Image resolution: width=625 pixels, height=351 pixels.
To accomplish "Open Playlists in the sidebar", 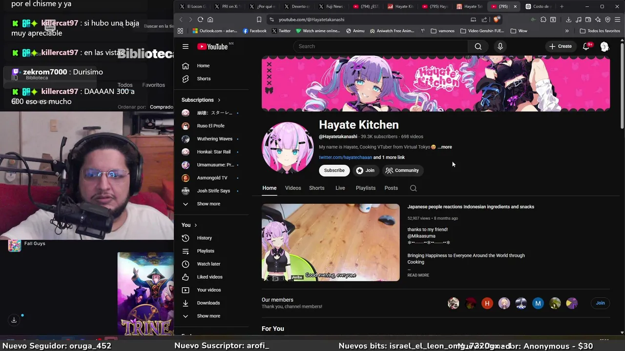I will tap(205, 251).
